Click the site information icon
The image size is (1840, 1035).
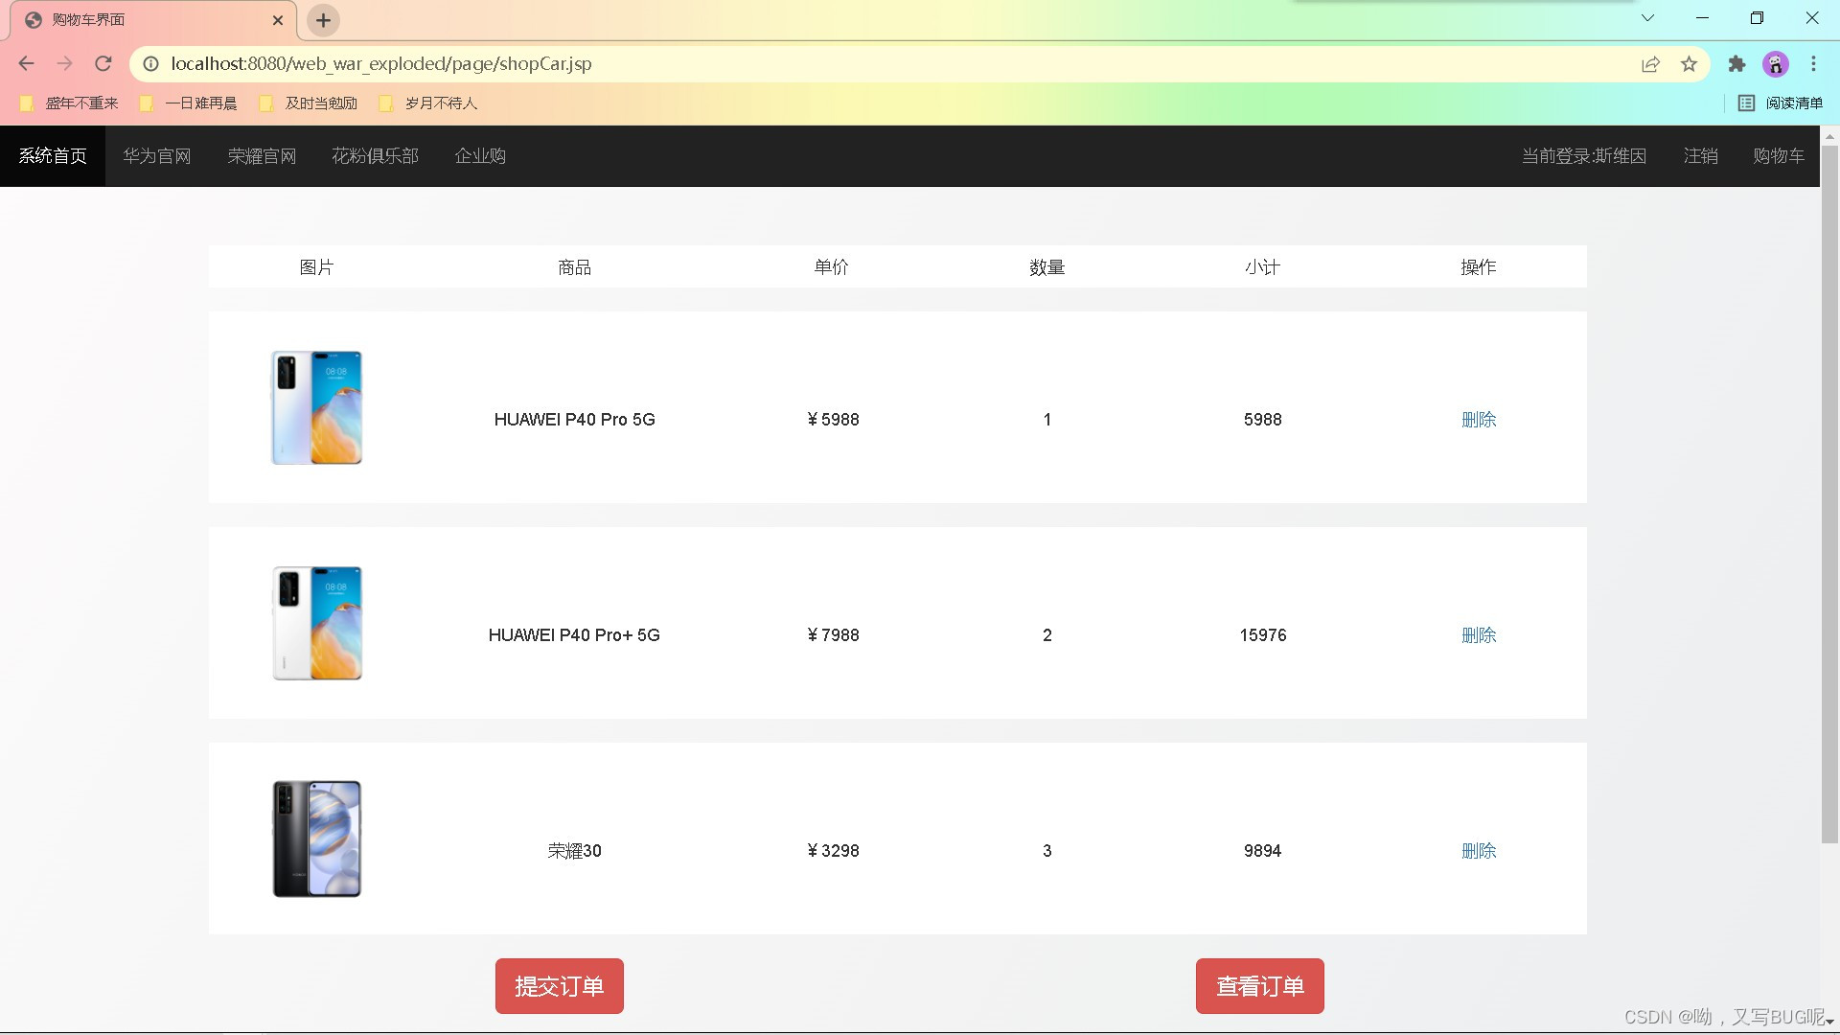pyautogui.click(x=151, y=64)
